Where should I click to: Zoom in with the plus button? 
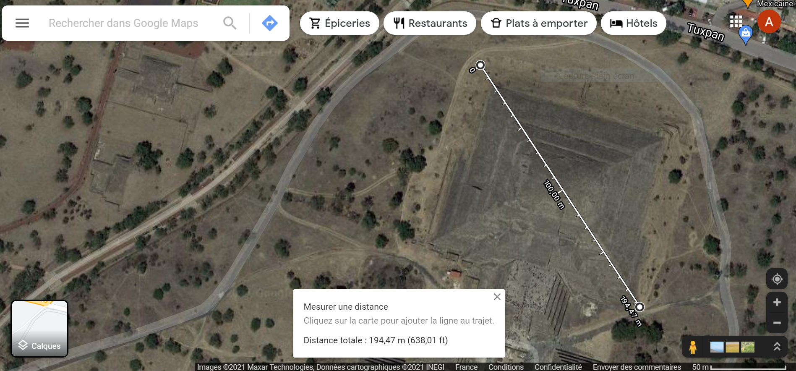777,302
